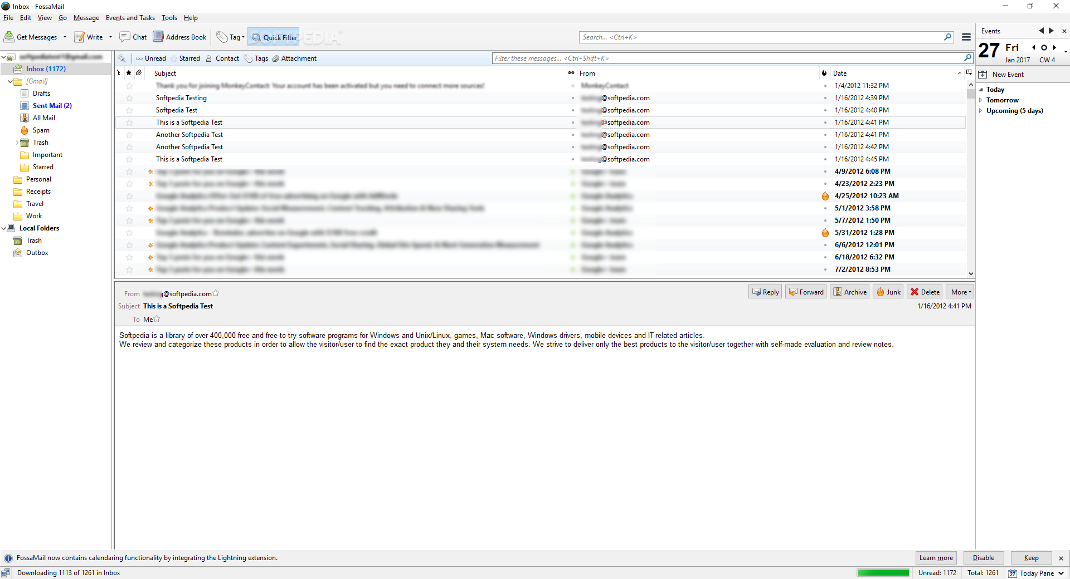
Task: Click the Tag toolbar icon
Action: click(222, 37)
